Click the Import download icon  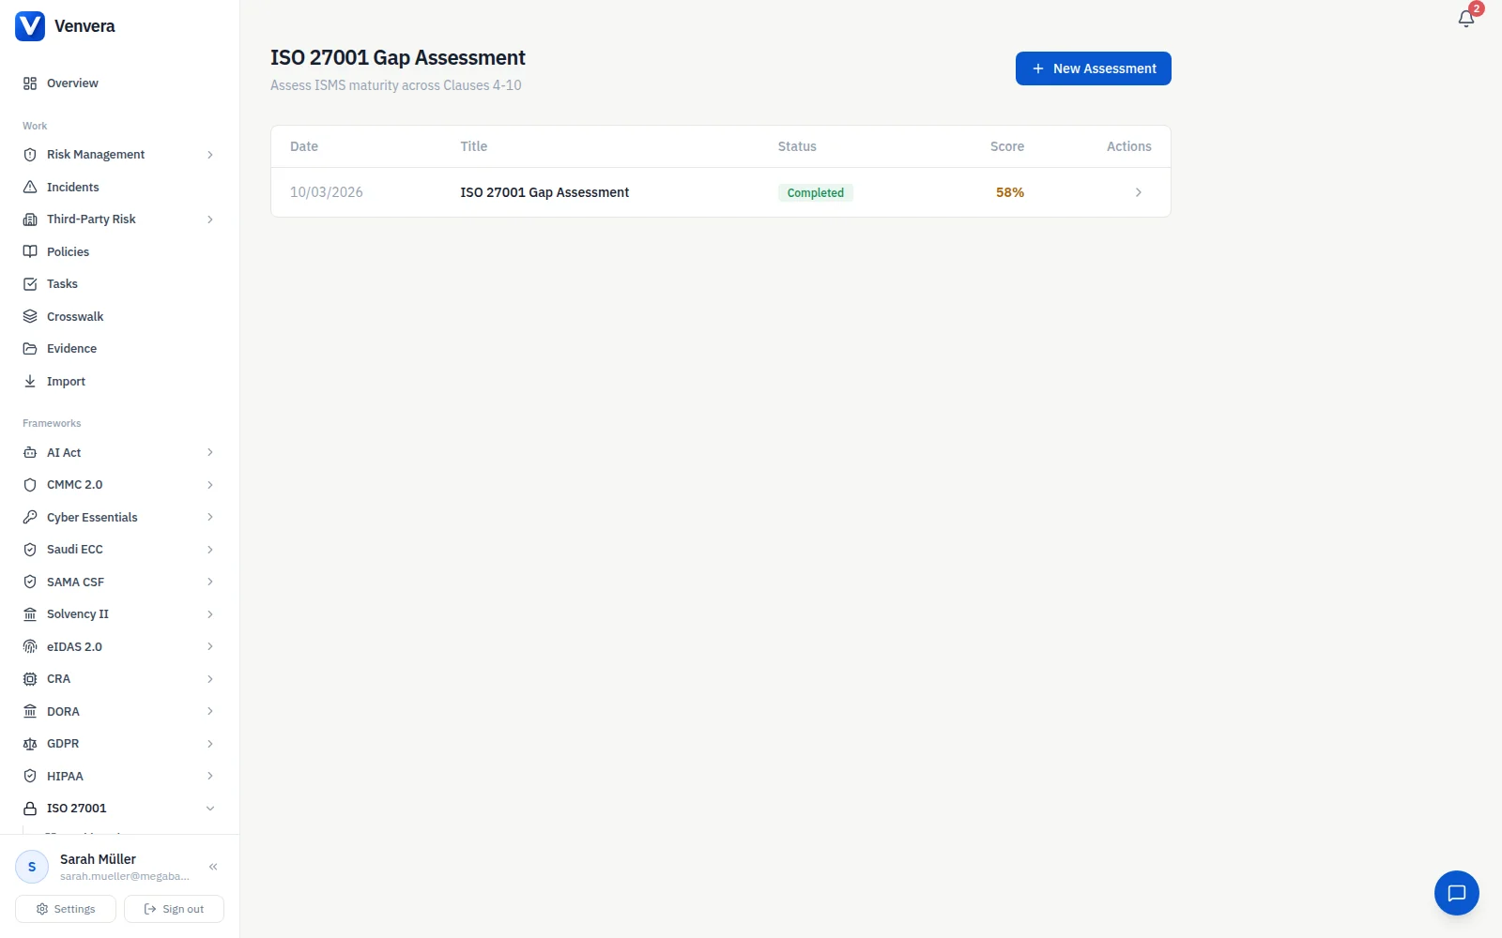pyautogui.click(x=30, y=381)
